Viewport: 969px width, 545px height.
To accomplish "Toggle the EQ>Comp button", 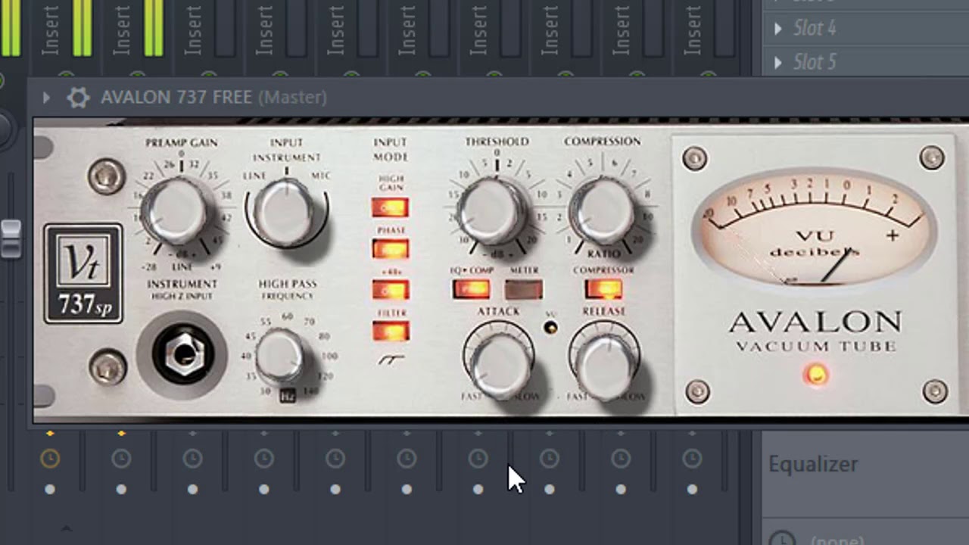I will coord(471,288).
